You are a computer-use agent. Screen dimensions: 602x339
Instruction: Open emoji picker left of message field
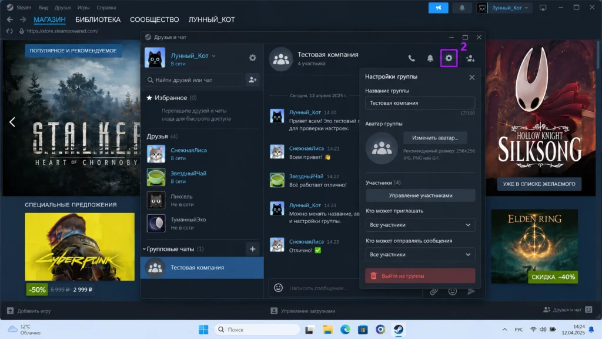click(278, 287)
